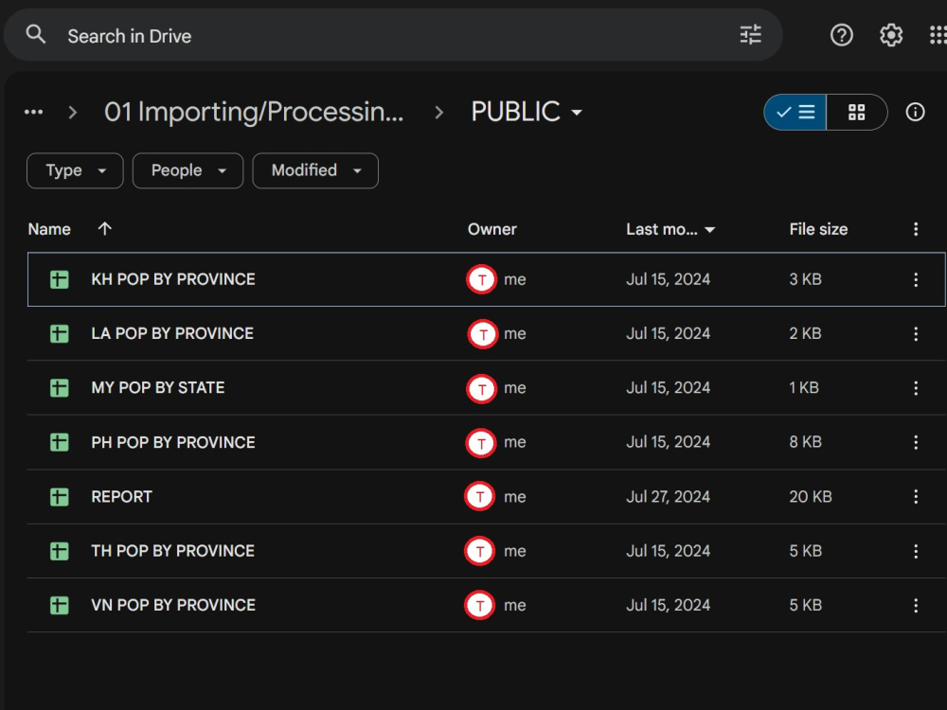Click the Sheets icon of VN POP BY PROVINCE

59,606
